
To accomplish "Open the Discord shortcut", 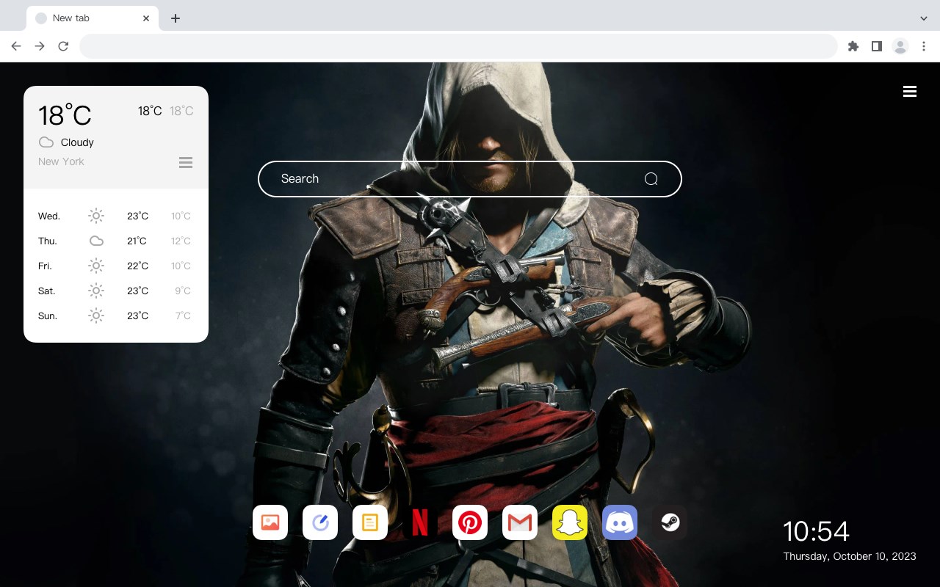I will click(x=620, y=522).
